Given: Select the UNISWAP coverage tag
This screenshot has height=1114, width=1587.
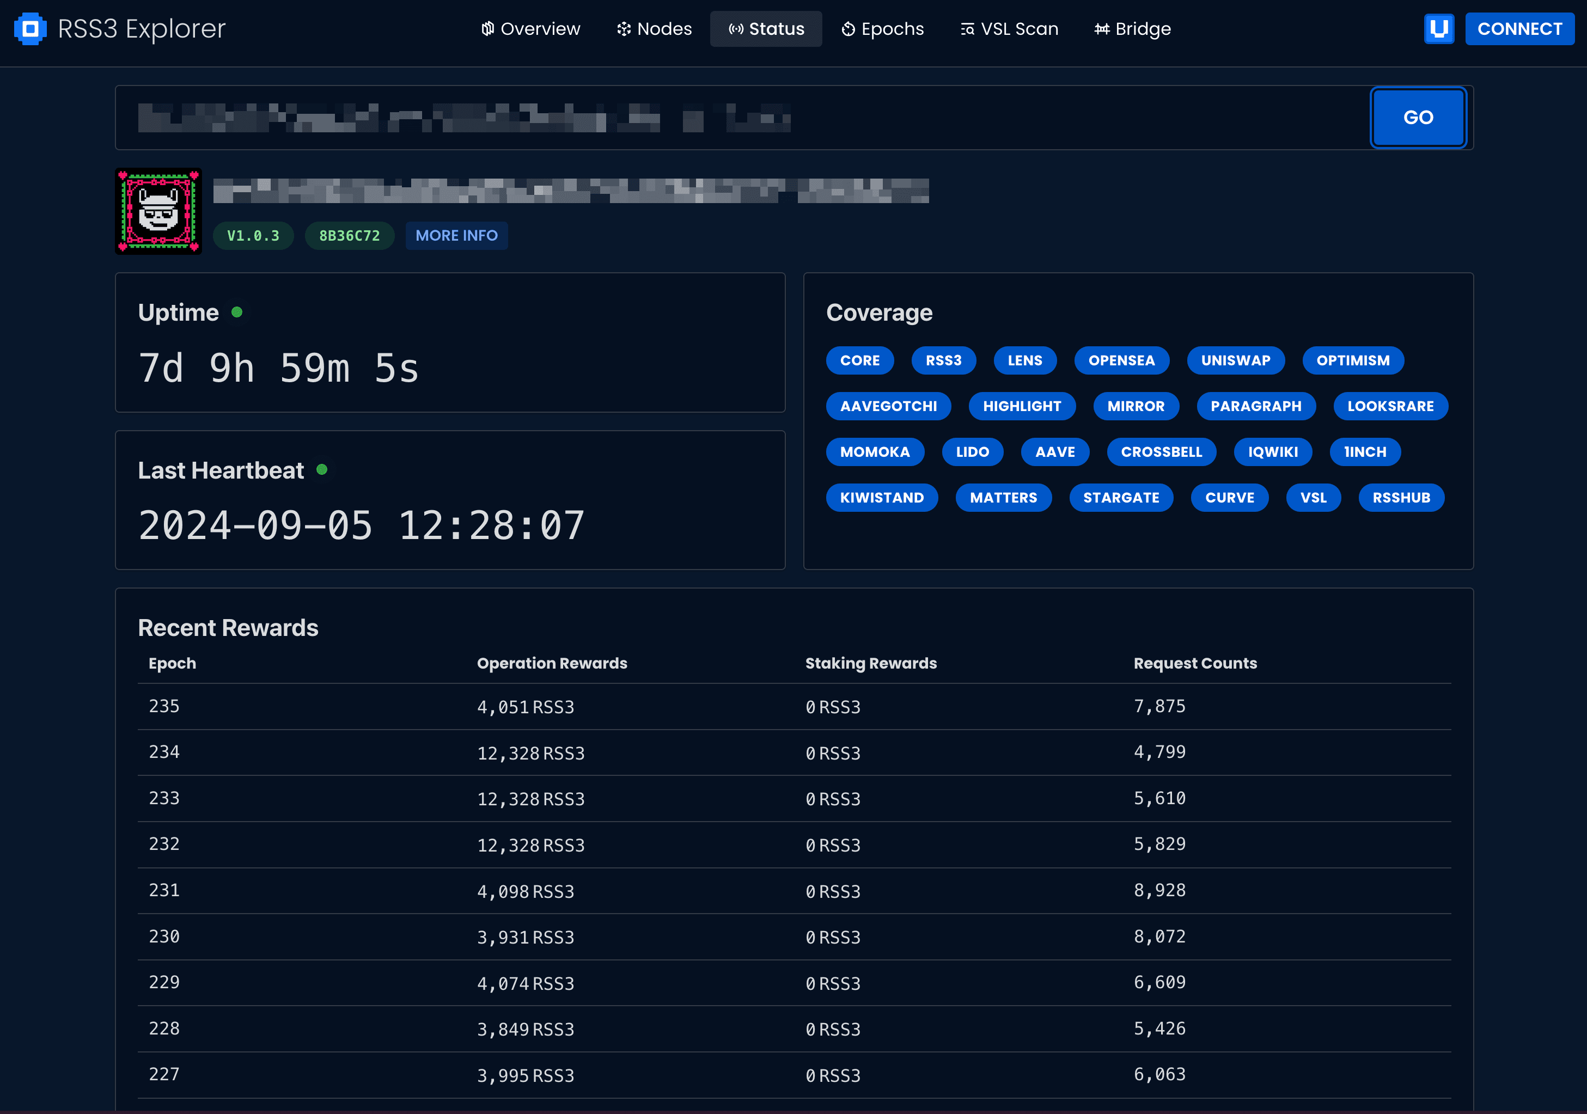Looking at the screenshot, I should tap(1235, 360).
